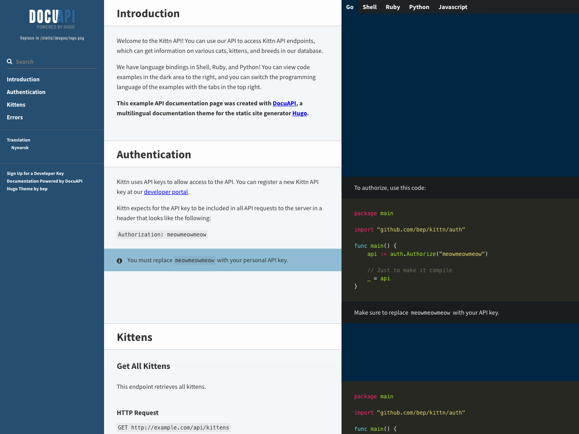This screenshot has width=579, height=434.
Task: Click the Documentation Powered by DocuAPI link
Action: coord(44,180)
